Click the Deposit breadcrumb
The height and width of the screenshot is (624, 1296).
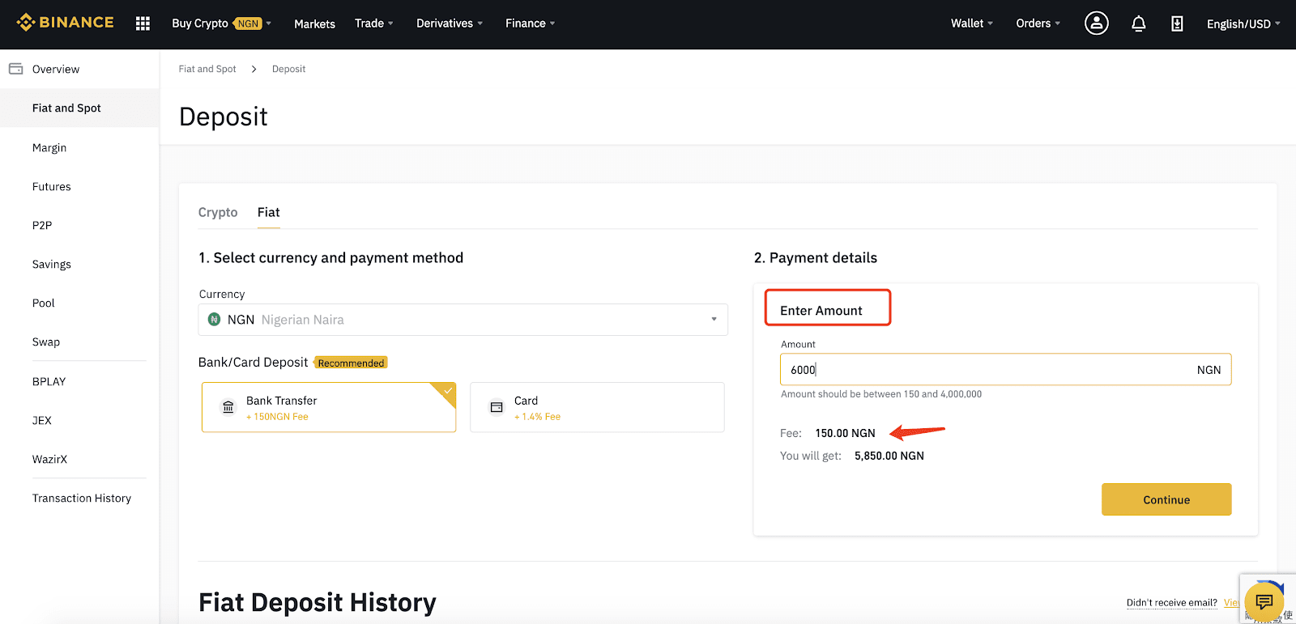288,69
